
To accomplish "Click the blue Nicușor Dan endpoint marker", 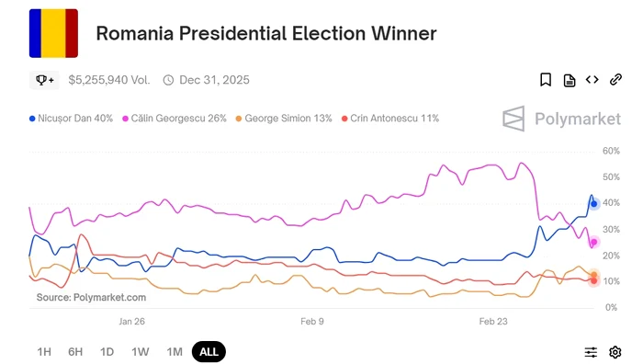I will pos(593,204).
